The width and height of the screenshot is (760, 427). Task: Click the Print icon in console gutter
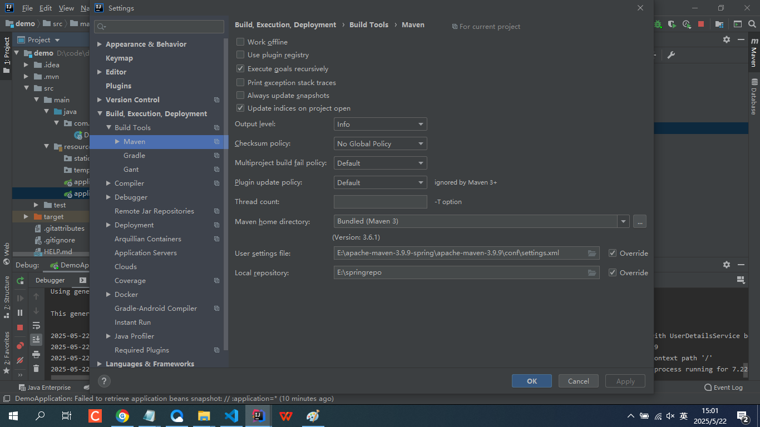click(x=36, y=354)
